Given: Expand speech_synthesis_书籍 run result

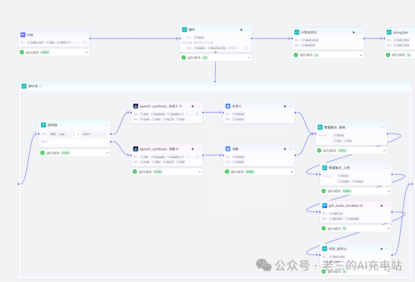Looking at the screenshot, I should pos(200,172).
